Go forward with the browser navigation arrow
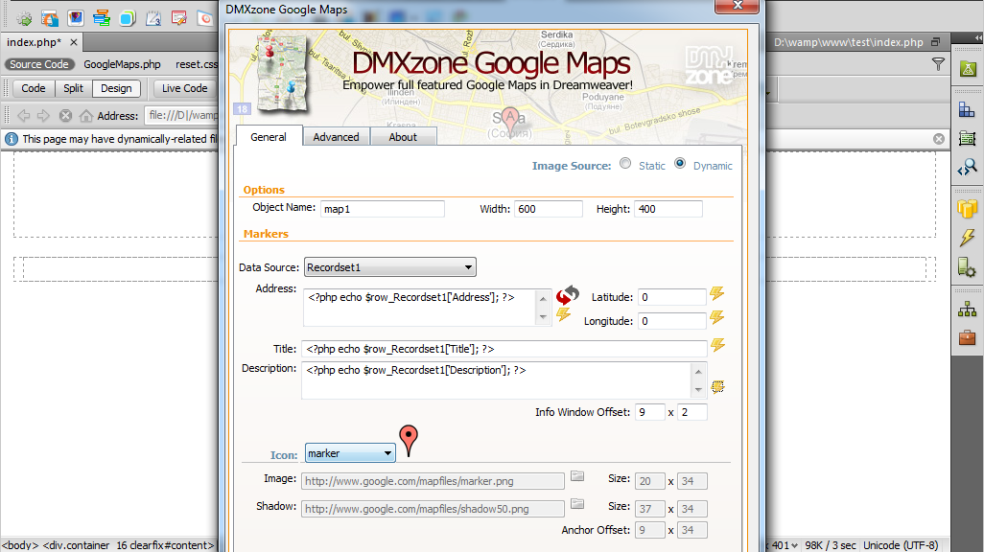Viewport: 984px width, 552px height. 43,115
